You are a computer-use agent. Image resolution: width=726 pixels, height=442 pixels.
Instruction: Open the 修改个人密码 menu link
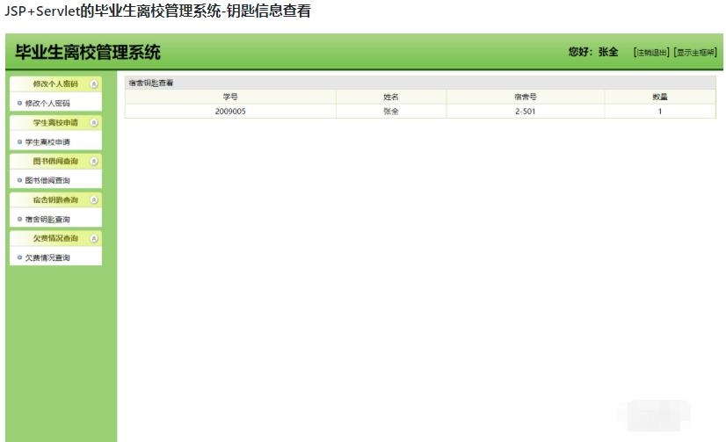point(47,103)
